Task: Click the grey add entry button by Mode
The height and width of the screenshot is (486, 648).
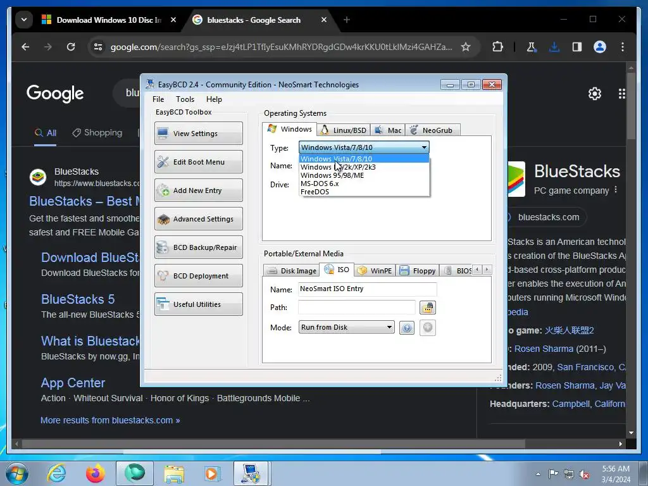Action: point(428,328)
